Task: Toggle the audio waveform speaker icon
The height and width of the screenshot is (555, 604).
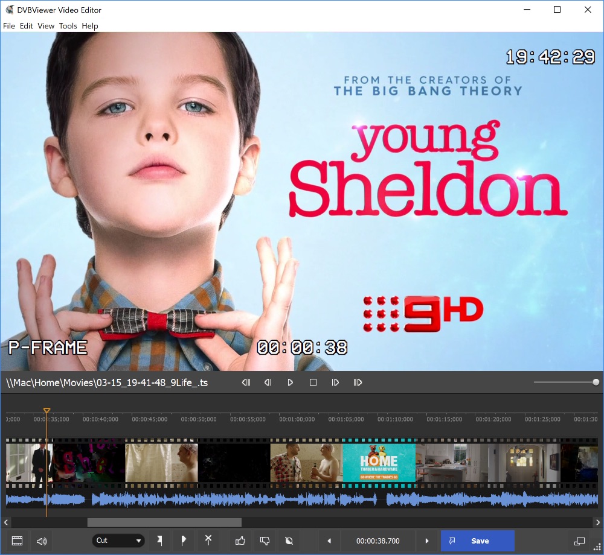Action: click(x=42, y=541)
